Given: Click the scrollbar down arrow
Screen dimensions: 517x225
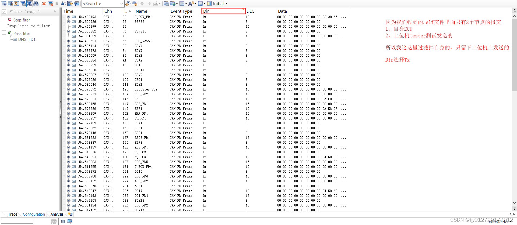Looking at the screenshot, I should tap(514, 203).
